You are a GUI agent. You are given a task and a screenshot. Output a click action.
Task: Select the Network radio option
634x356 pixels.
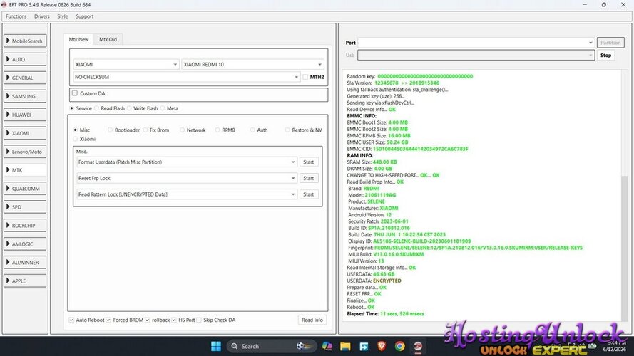pyautogui.click(x=183, y=130)
